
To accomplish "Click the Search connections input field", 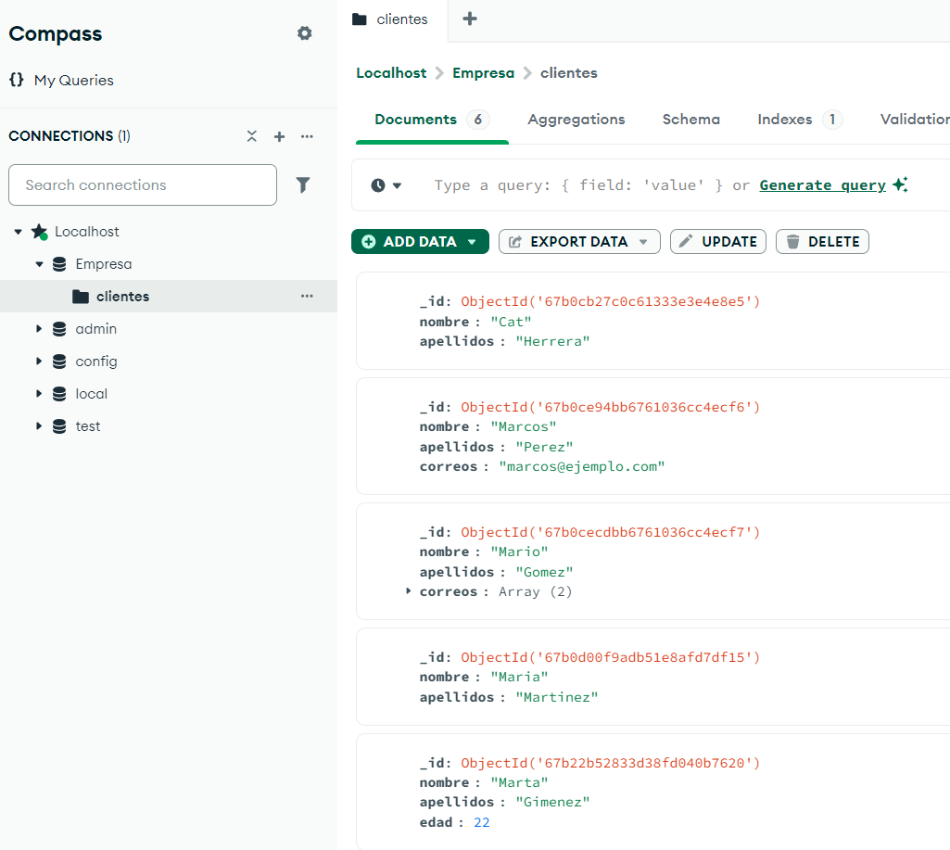I will pyautogui.click(x=143, y=185).
